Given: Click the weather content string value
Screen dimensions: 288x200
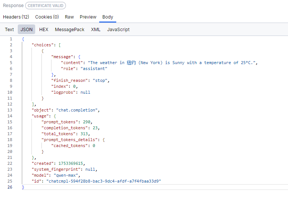Looking at the screenshot, I should (171, 63).
